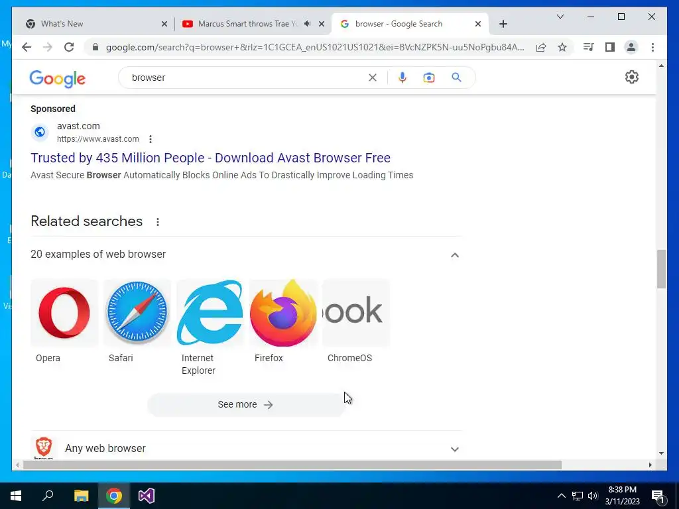Show hidden system tray icons
This screenshot has height=509, width=679.
[561, 496]
